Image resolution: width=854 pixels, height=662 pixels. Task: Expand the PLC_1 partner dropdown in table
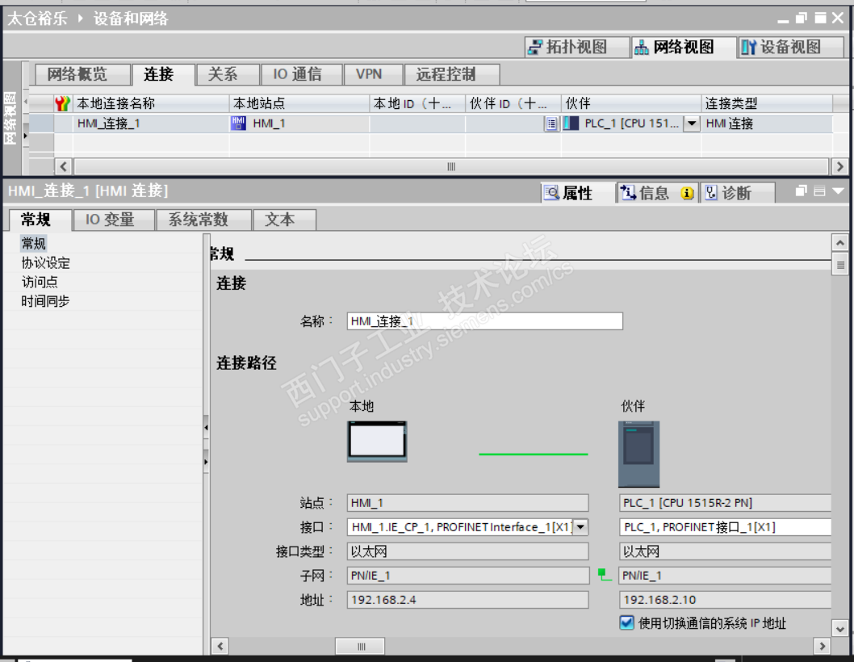point(692,124)
